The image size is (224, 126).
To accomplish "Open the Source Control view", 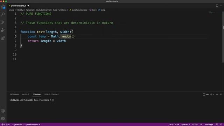I will pos(3,22).
